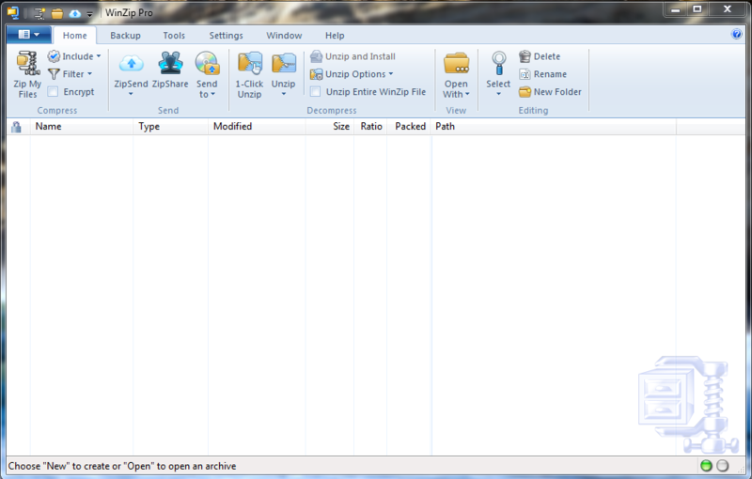
Task: Minimize the WinZip Pro window
Action: pos(675,9)
